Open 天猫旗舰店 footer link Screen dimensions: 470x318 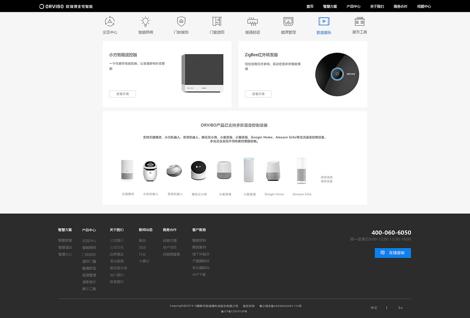(x=201, y=261)
